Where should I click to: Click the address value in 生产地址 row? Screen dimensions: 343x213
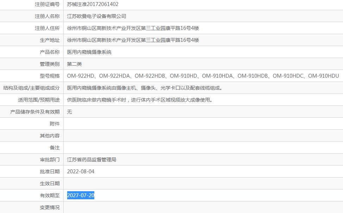coord(133,40)
